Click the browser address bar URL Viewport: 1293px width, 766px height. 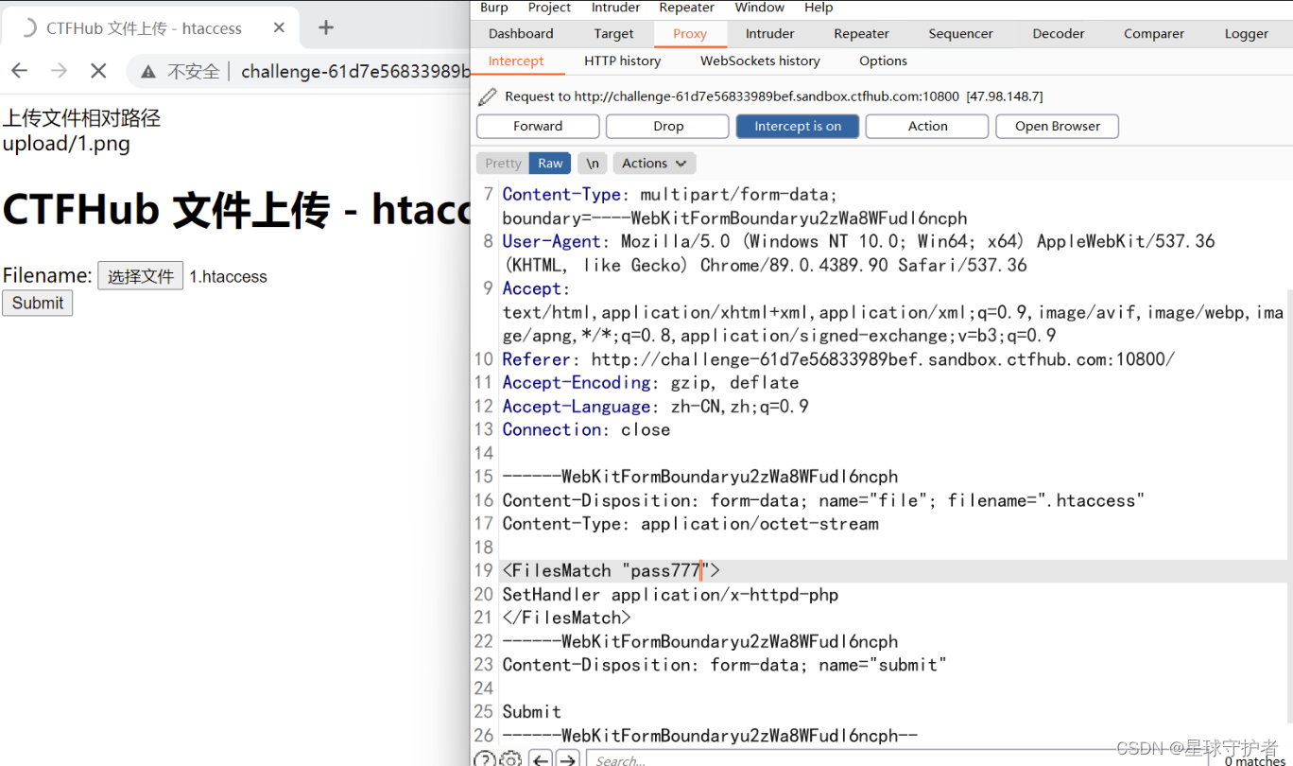tap(355, 72)
